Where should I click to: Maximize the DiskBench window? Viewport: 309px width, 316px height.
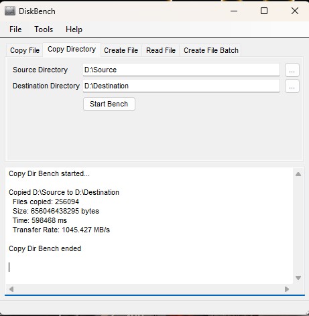coord(264,11)
